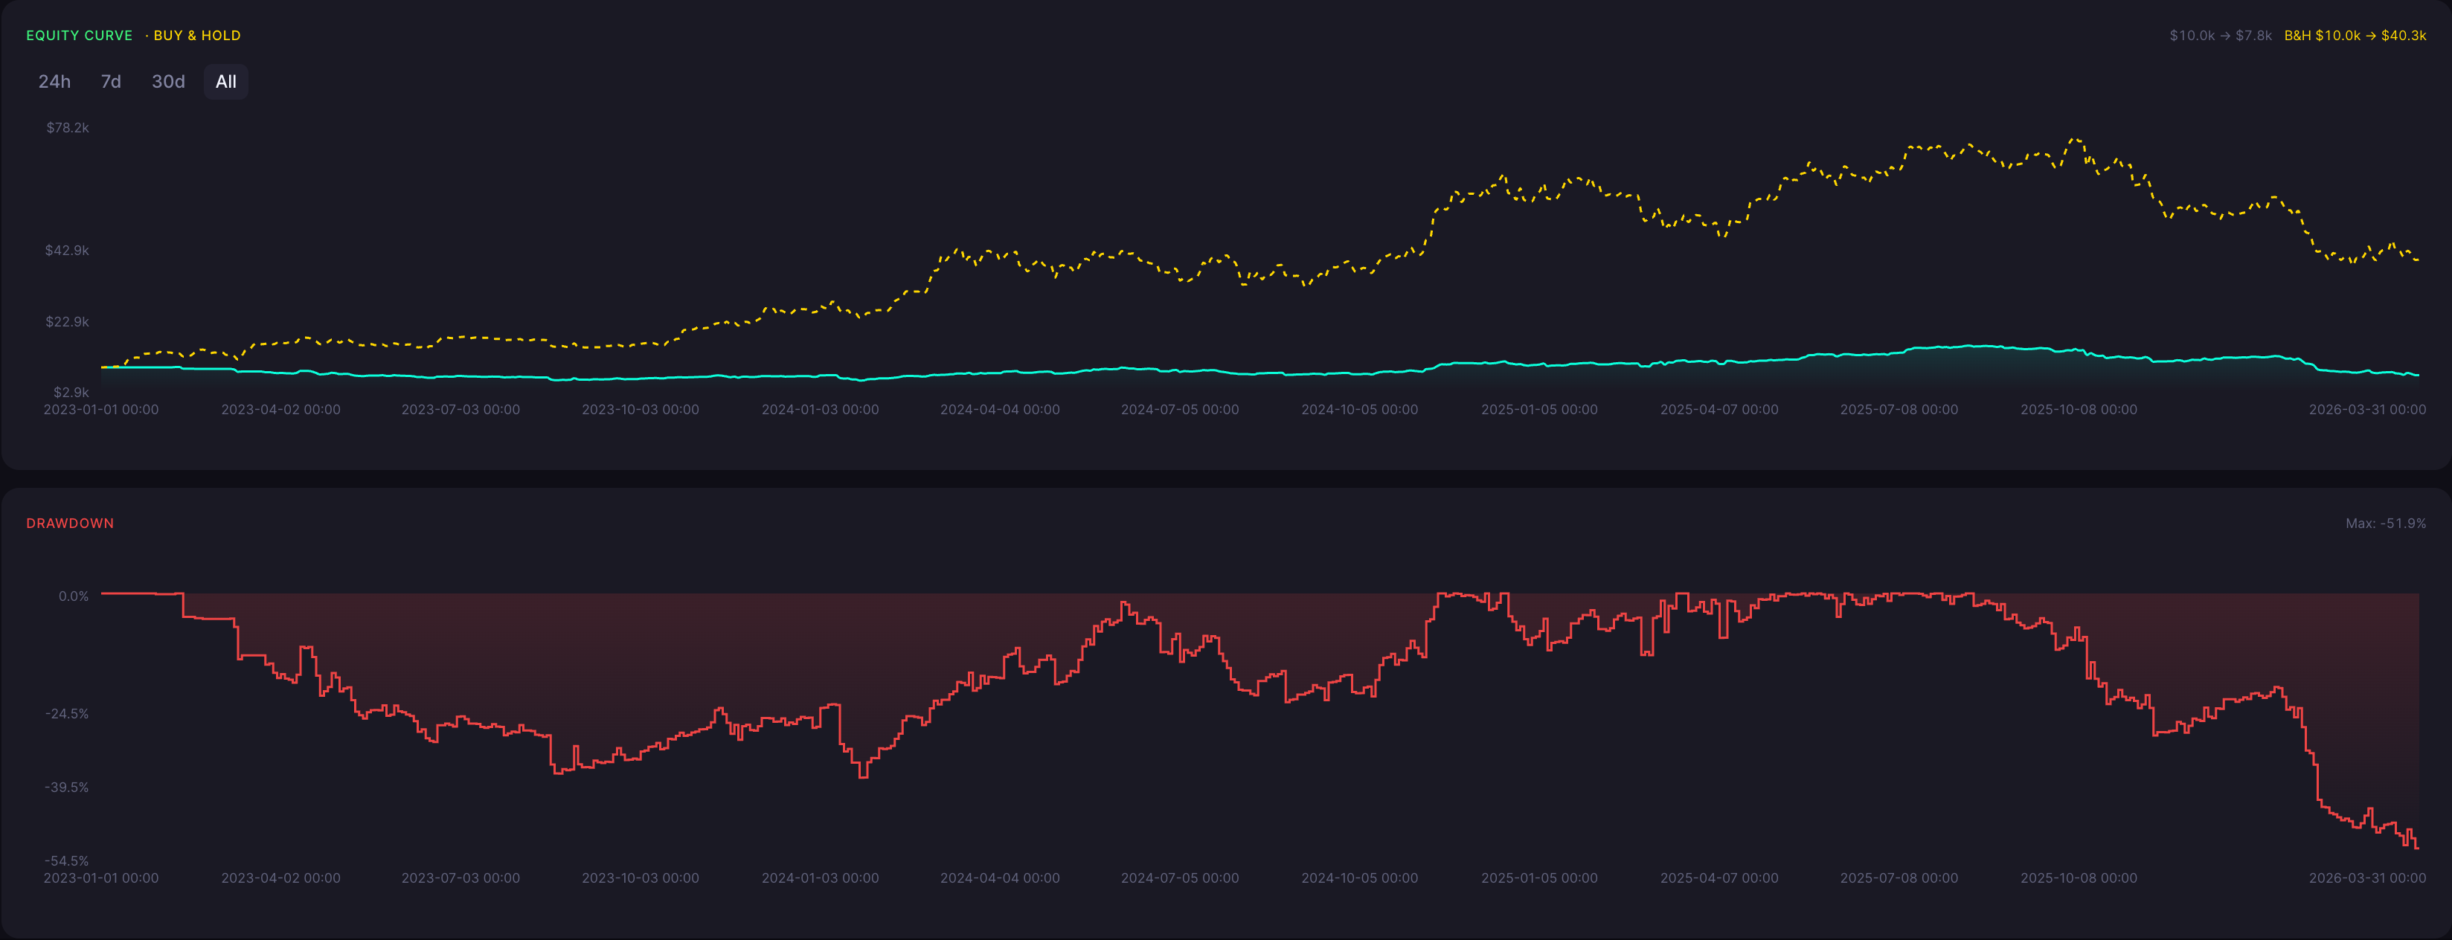Click equity chart date 2024-10-05 00:00

click(1359, 409)
